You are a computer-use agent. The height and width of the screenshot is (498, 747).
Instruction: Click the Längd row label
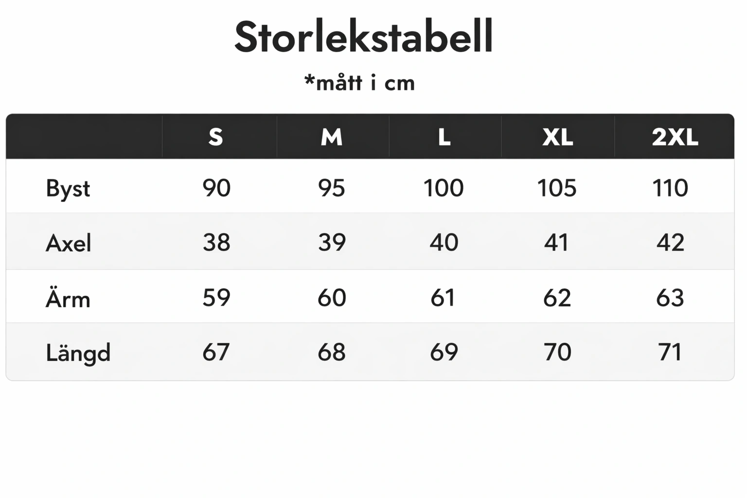[78, 353]
